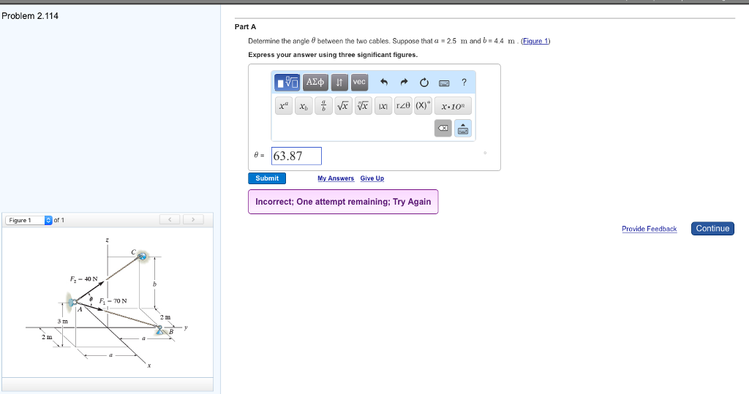Click the backspace delete key icon
749x394 pixels.
pos(443,128)
